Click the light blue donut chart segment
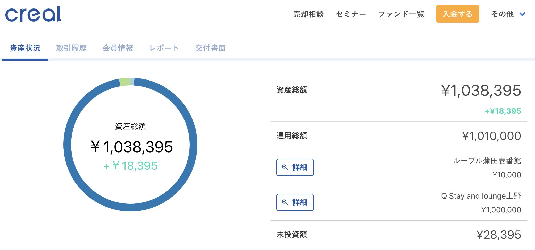The image size is (535, 250). point(132,82)
